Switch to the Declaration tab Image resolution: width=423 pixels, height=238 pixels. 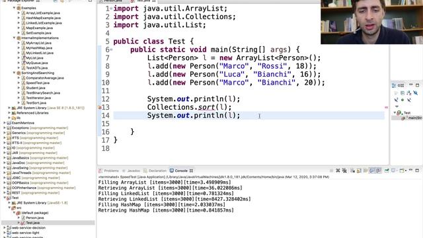point(155,171)
